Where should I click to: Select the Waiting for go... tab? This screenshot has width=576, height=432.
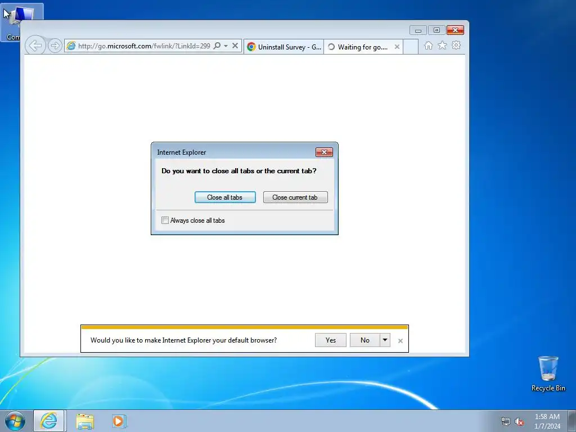363,47
